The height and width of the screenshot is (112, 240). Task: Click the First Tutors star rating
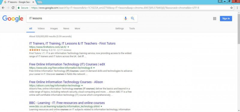tap(35, 50)
